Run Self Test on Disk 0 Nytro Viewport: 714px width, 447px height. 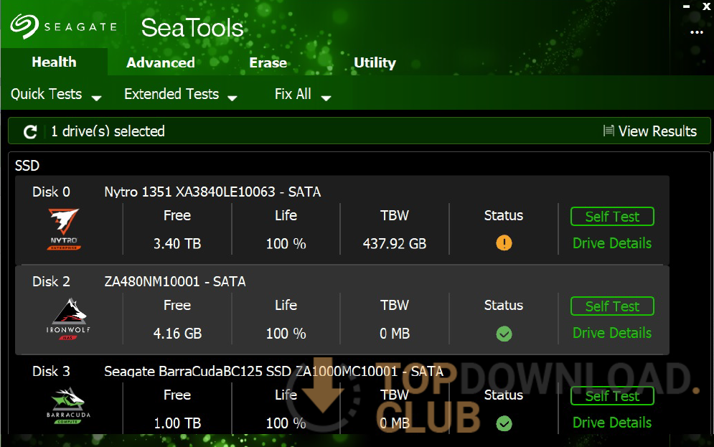[612, 216]
